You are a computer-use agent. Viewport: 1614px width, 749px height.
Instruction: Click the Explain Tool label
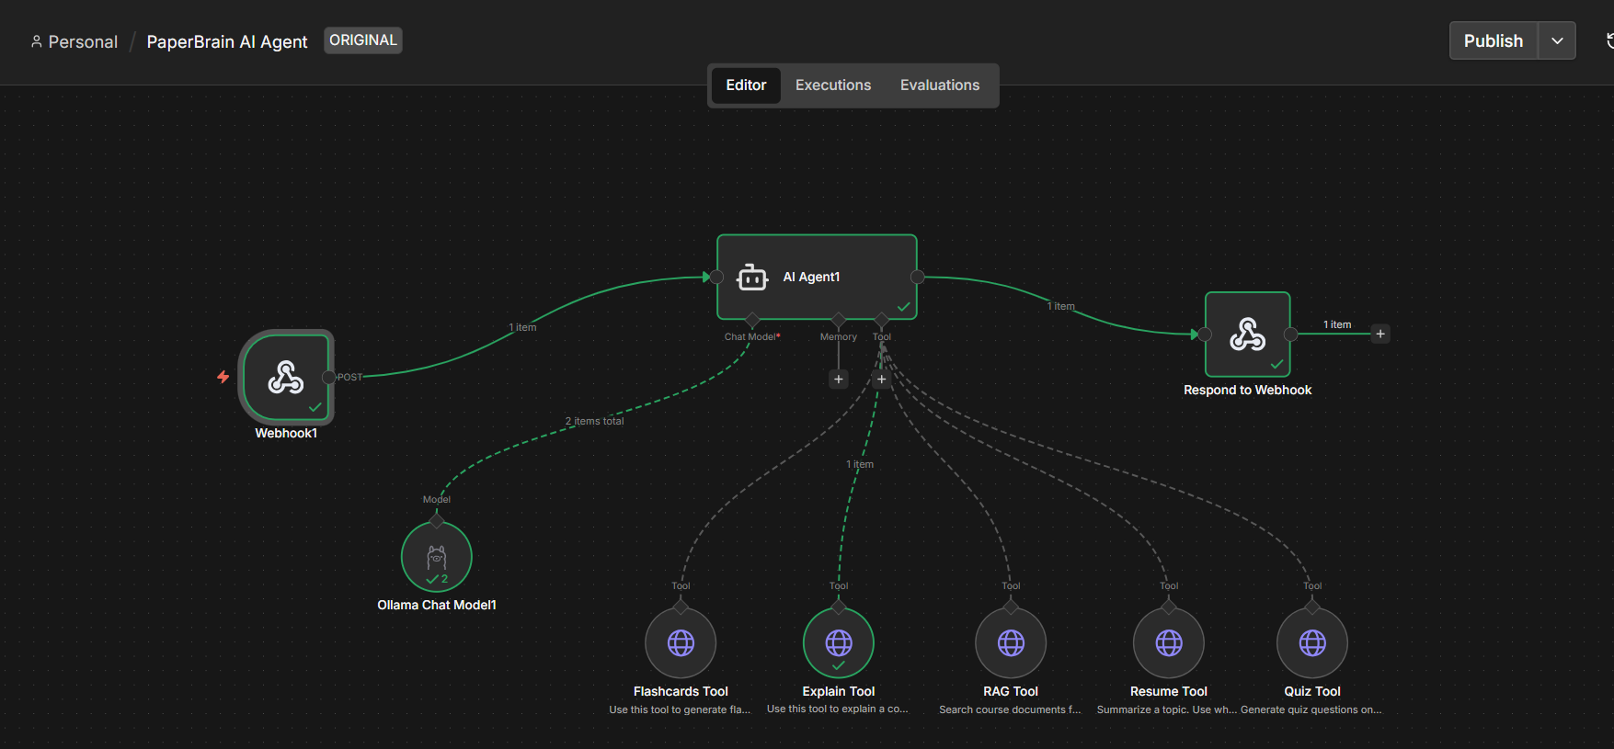tap(839, 691)
